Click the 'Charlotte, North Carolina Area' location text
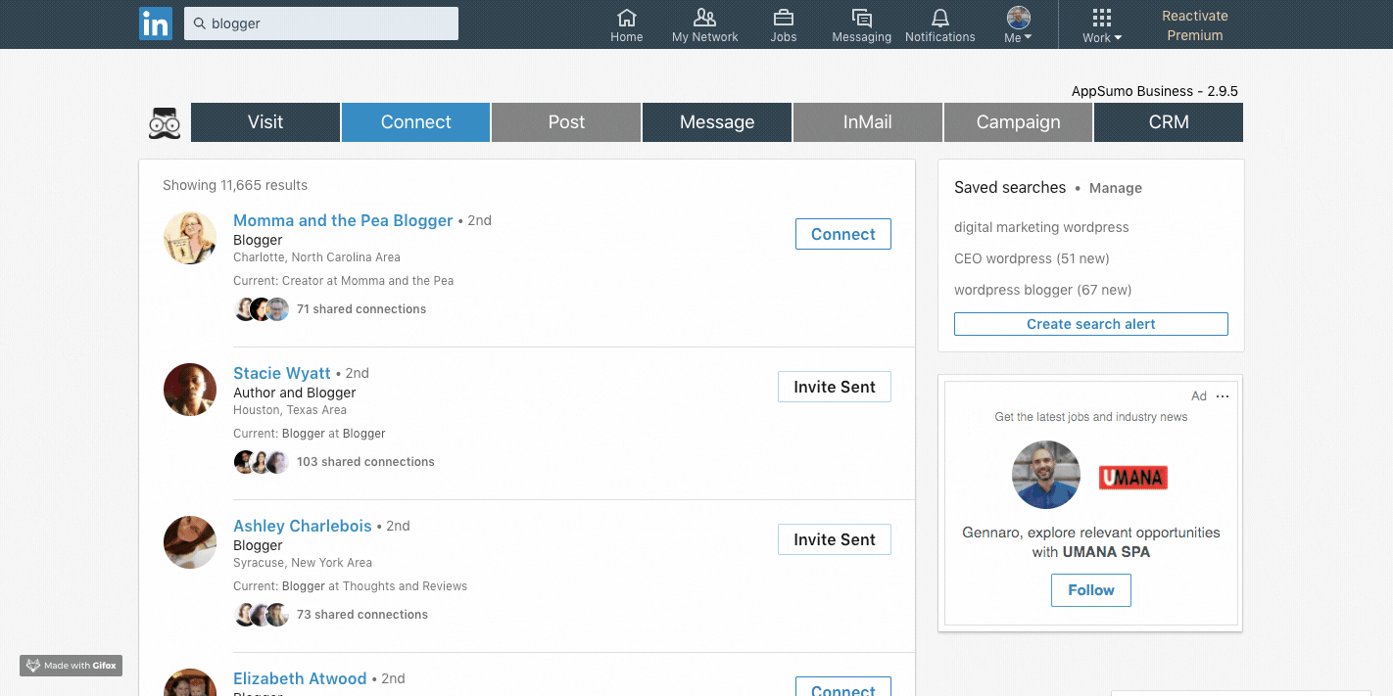The height and width of the screenshot is (696, 1393). (x=316, y=257)
